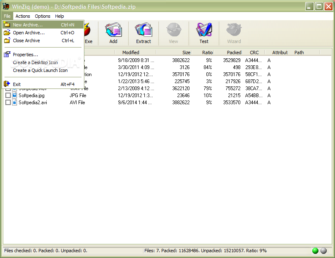Viewport: 335px width, 258px height.
Task: Click the Exit door icon in menu
Action: (7, 84)
